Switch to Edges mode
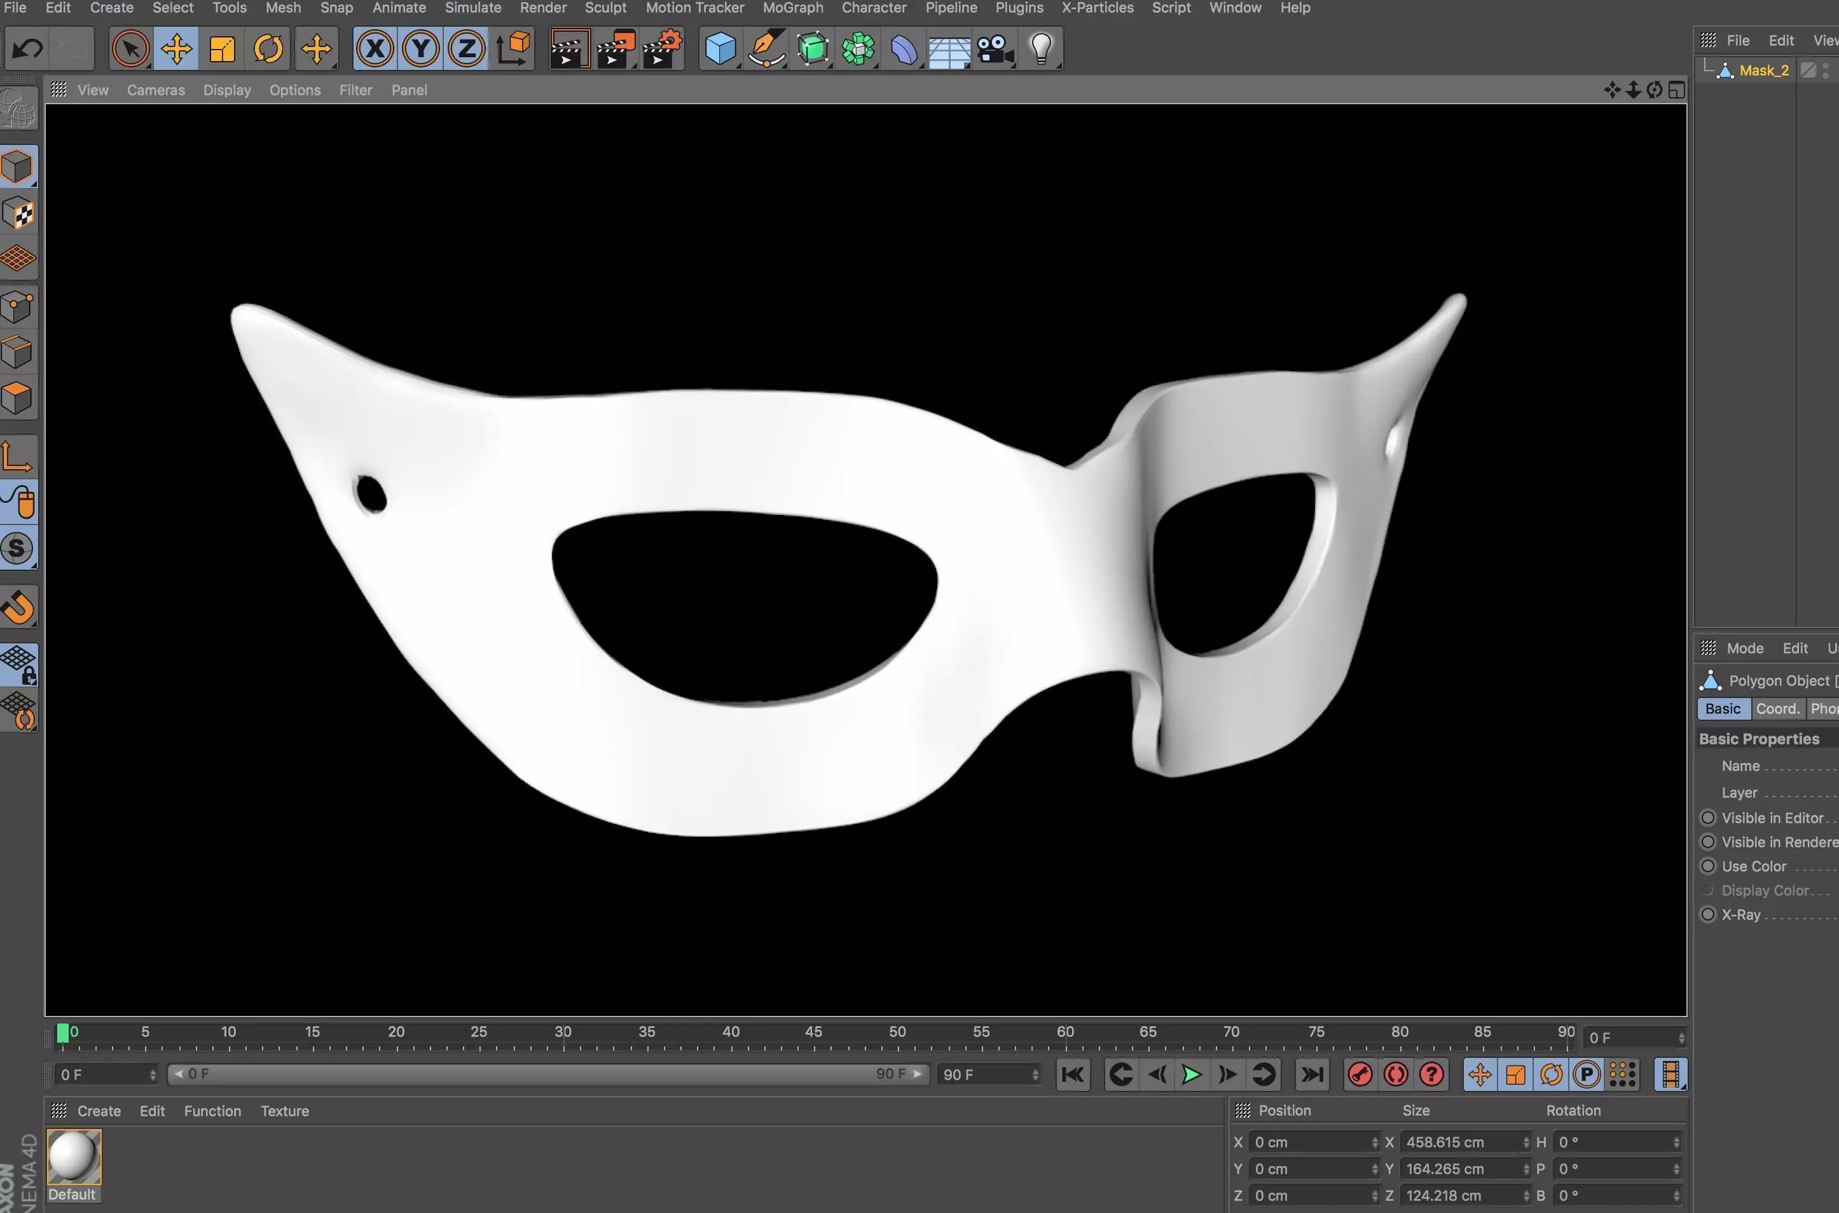This screenshot has width=1839, height=1213. tap(18, 352)
